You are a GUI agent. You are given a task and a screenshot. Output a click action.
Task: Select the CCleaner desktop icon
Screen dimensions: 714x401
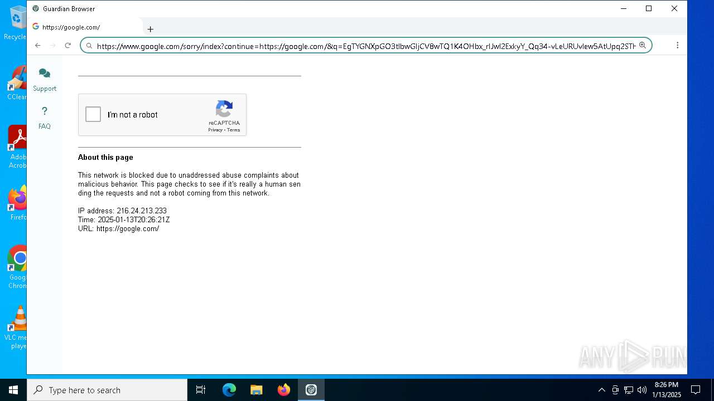[16, 83]
